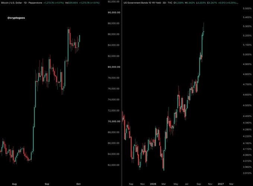
Task: Click the 4.010% yield axis label
Action: 247,161
